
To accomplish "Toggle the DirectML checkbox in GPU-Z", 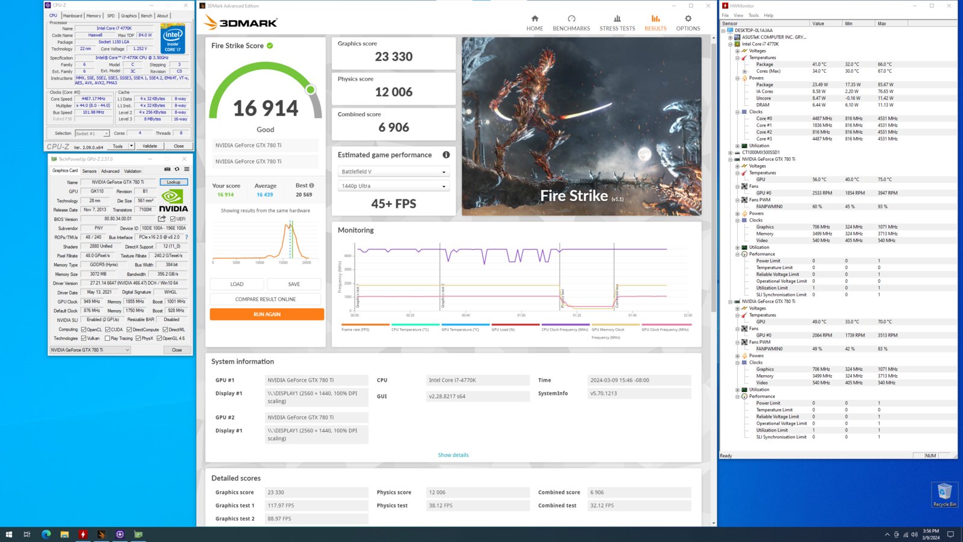I will [166, 329].
